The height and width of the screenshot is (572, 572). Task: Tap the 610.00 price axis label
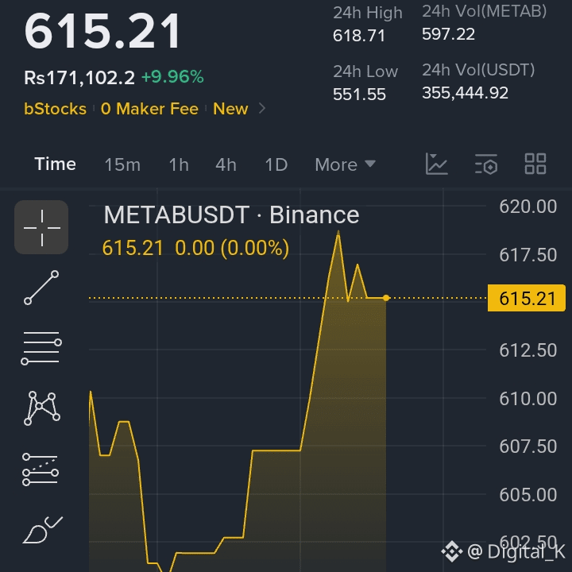528,398
